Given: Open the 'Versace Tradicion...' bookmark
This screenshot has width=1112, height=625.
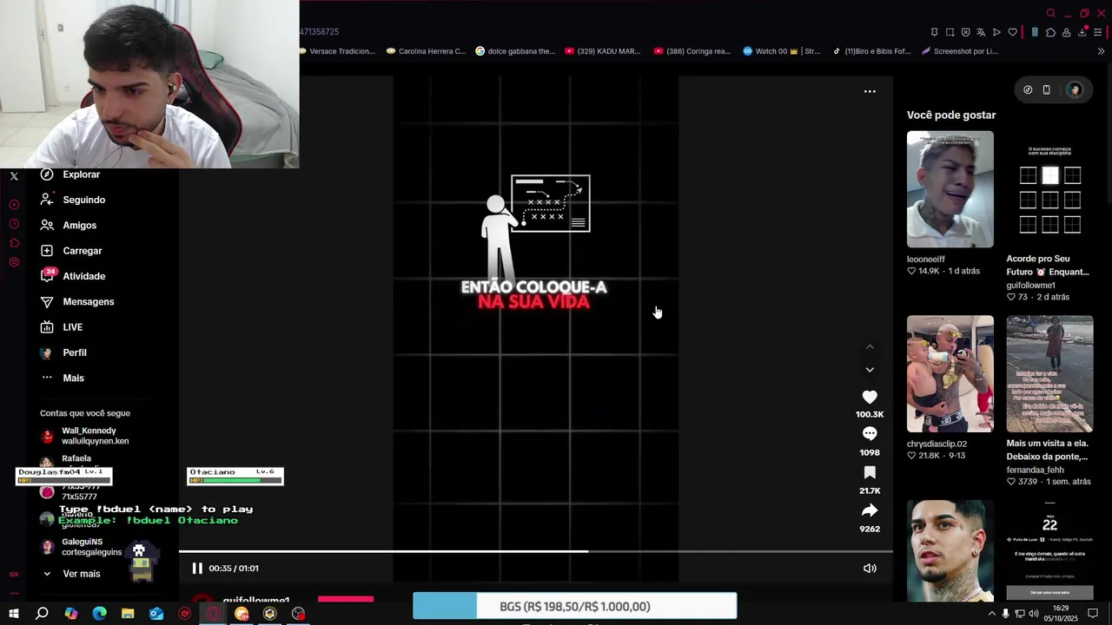Looking at the screenshot, I should click(337, 51).
